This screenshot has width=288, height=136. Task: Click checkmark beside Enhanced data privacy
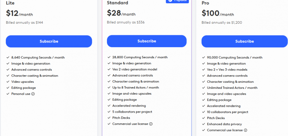(x=203, y=124)
